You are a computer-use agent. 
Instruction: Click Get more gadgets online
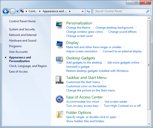coord(123,63)
